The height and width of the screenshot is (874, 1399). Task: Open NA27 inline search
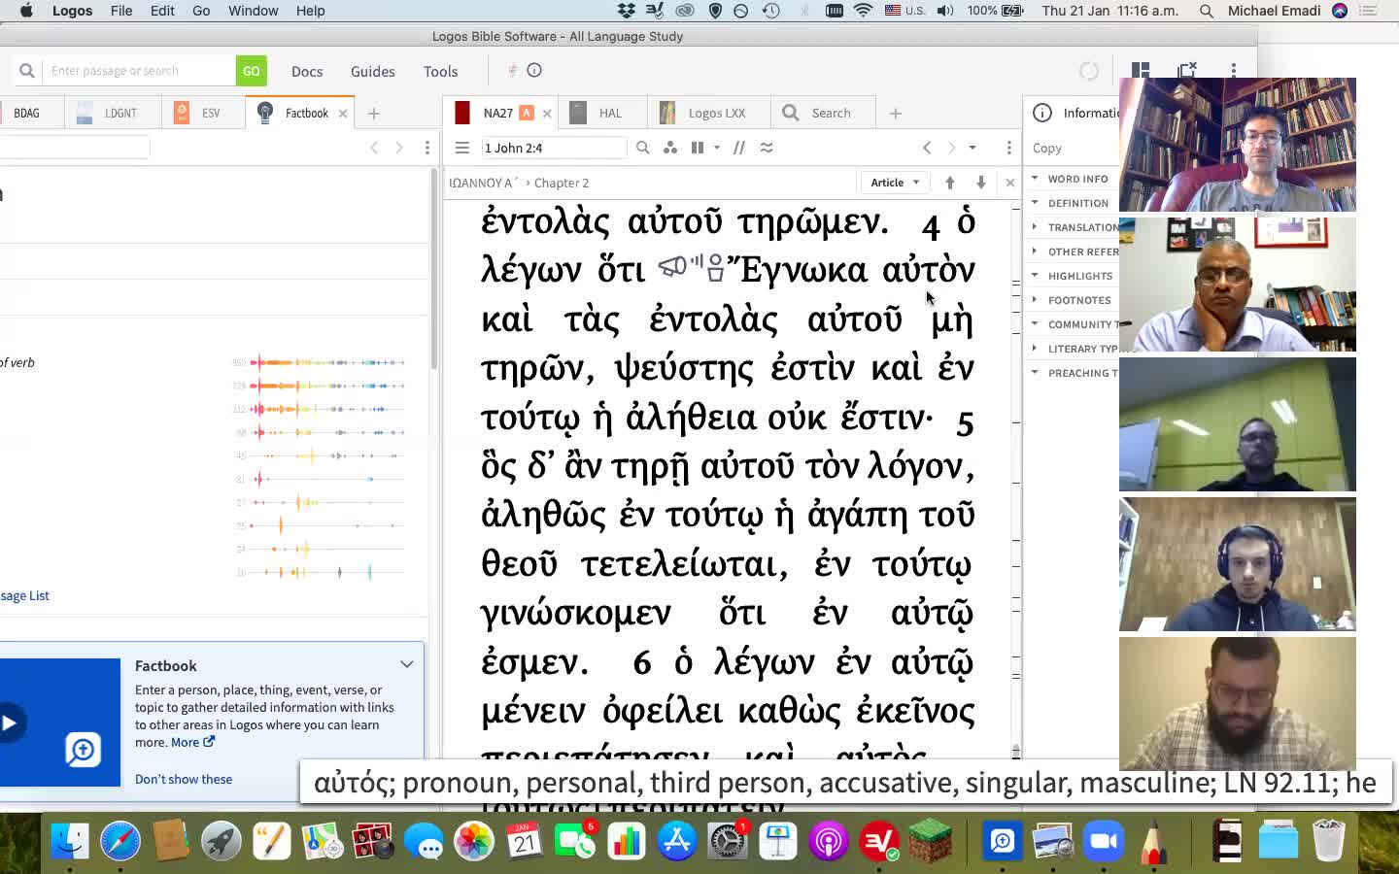643,148
